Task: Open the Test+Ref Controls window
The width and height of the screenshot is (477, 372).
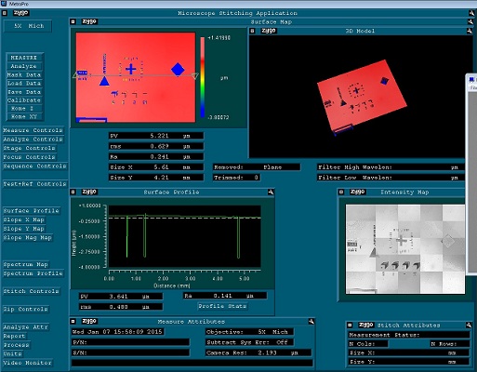Action: tap(35, 184)
